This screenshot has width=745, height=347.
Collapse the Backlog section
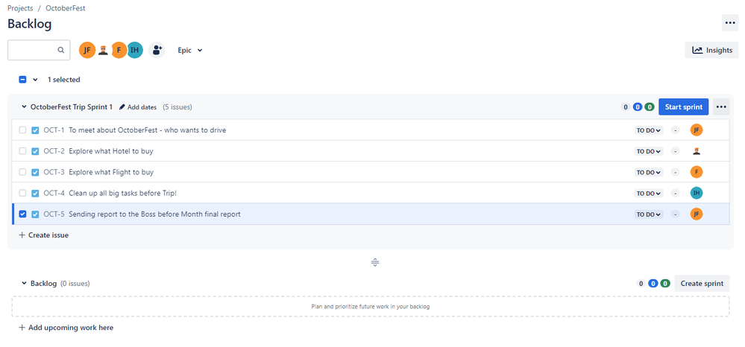24,284
